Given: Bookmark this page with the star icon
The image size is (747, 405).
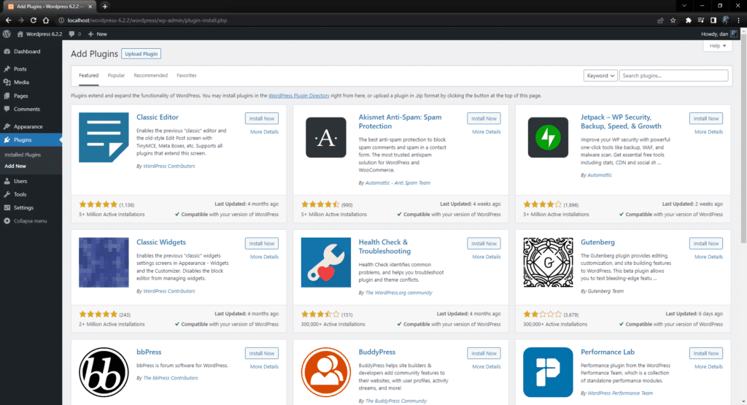Looking at the screenshot, I should pos(673,20).
